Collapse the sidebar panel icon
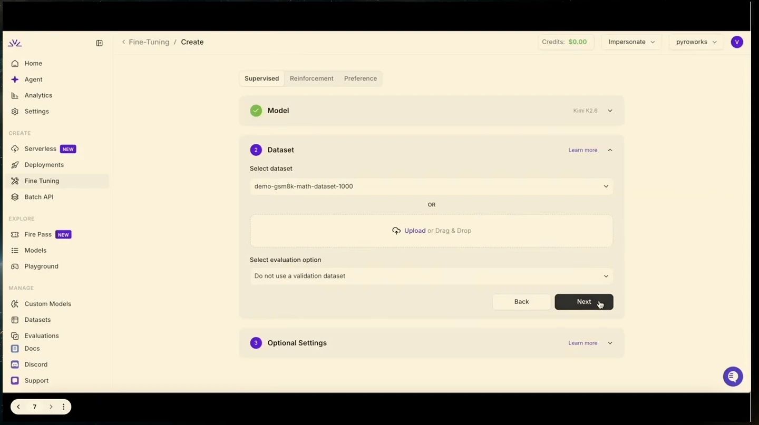Screen dimensions: 759x425 point(99,43)
